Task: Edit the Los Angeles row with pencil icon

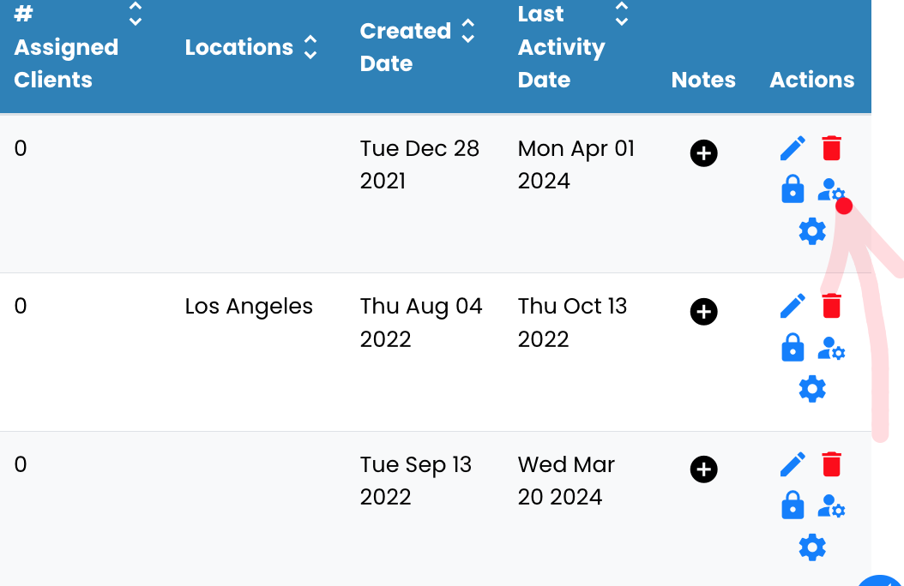Action: 793,306
